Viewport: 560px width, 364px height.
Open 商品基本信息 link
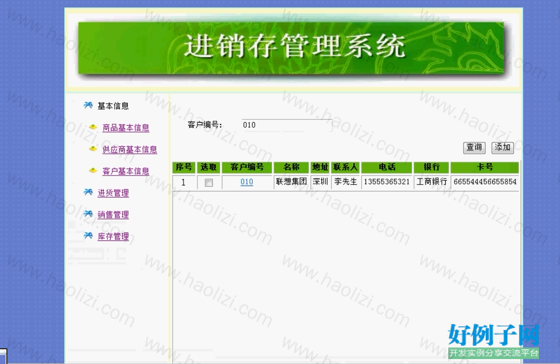click(126, 128)
